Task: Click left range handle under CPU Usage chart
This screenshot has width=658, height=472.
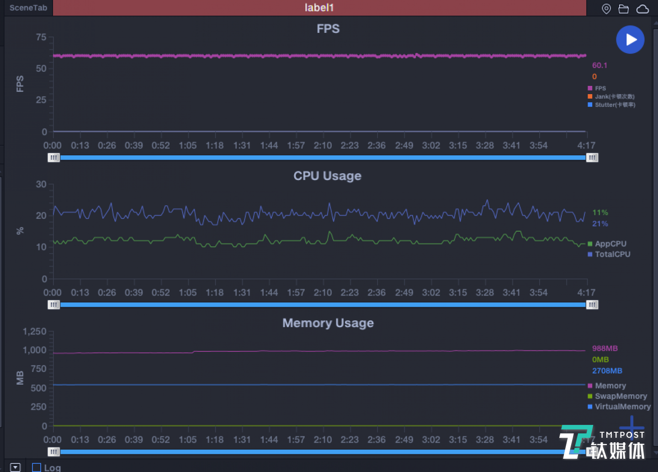Action: [54, 305]
